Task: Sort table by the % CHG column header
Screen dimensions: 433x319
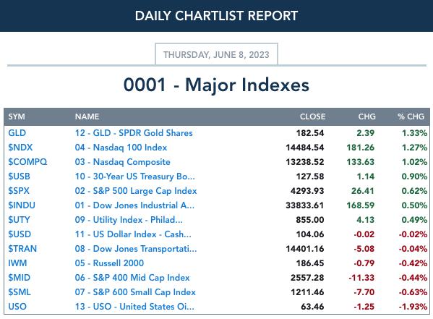Action: [x=411, y=116]
